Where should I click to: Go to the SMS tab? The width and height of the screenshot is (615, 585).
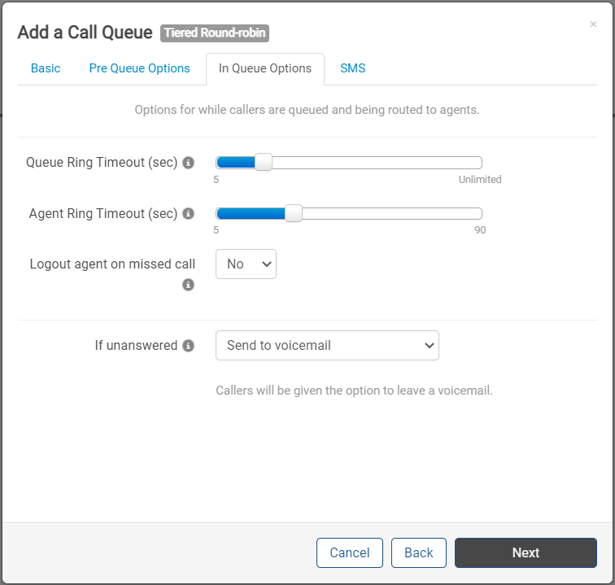pos(352,68)
